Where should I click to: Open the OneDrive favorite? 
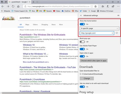[66, 11]
